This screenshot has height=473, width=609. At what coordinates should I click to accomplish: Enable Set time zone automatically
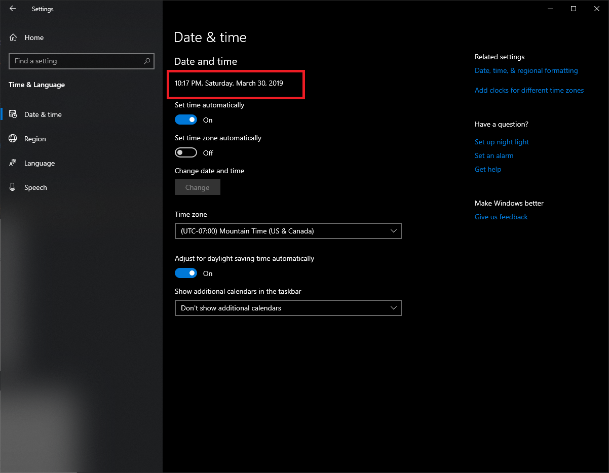186,153
